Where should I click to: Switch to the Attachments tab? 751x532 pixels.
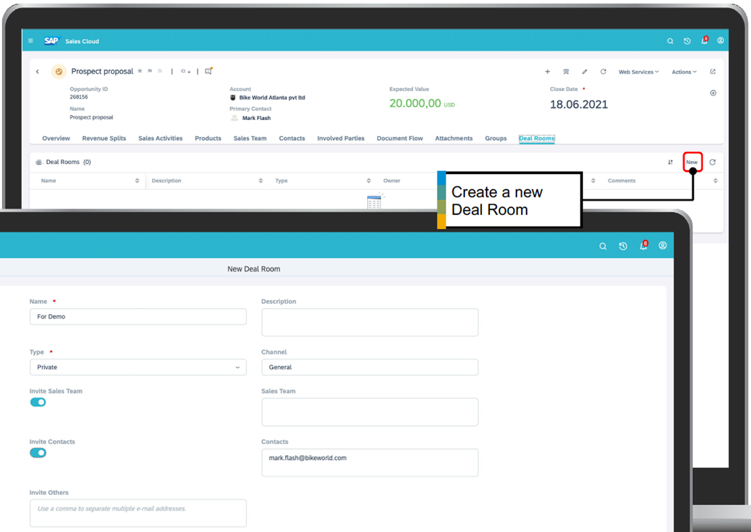point(454,138)
